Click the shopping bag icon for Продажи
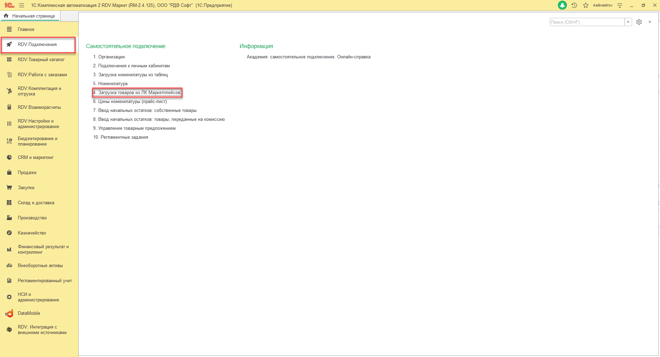 (x=9, y=172)
